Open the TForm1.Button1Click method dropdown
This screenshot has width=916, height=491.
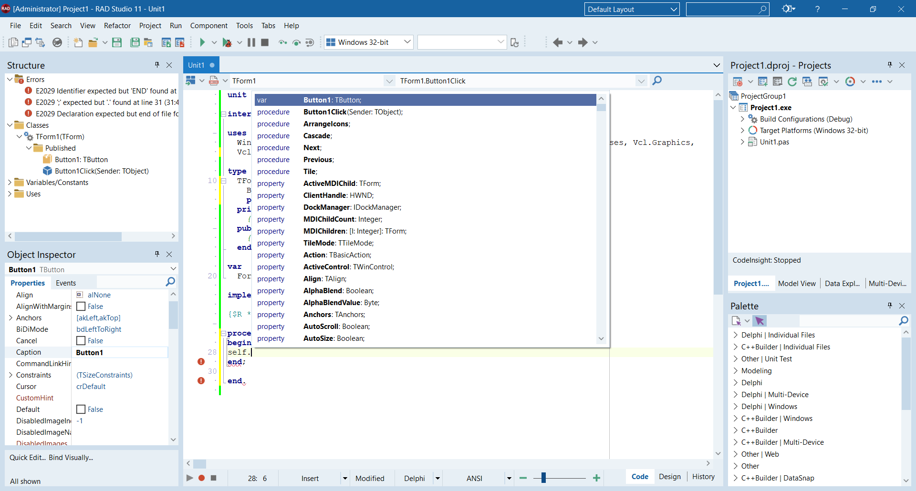point(641,81)
